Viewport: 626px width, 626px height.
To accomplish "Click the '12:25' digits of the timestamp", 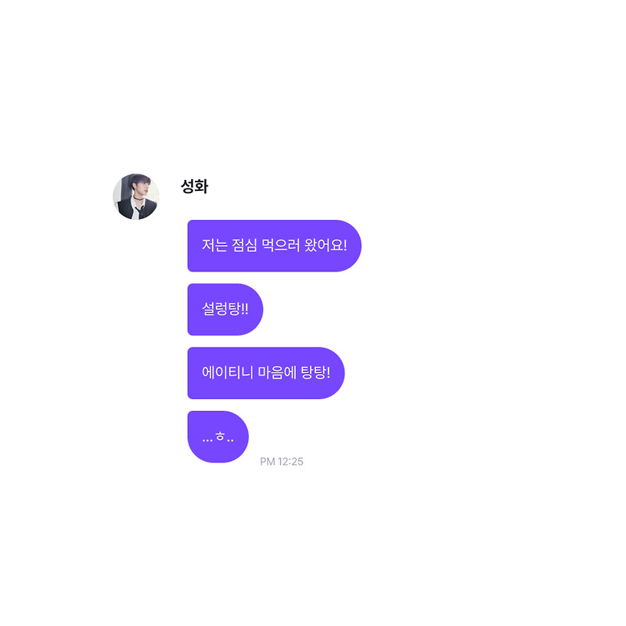I will 290,462.
